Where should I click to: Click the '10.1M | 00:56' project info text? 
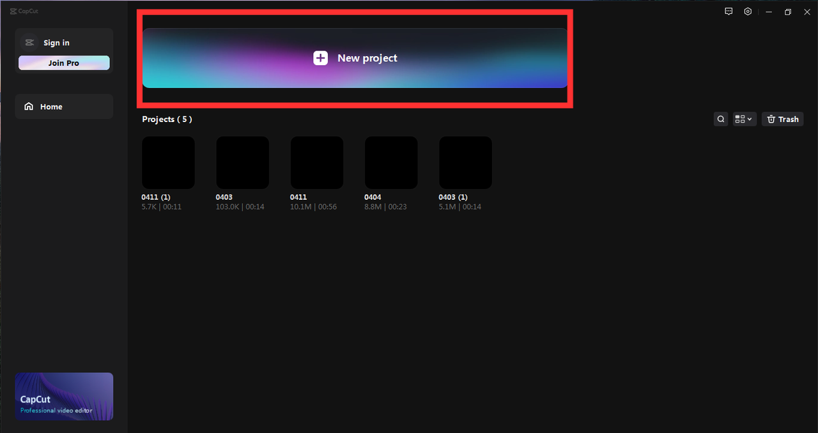click(313, 207)
